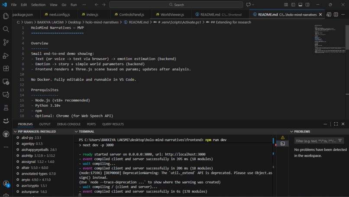Open the View menu

click(x=53, y=5)
